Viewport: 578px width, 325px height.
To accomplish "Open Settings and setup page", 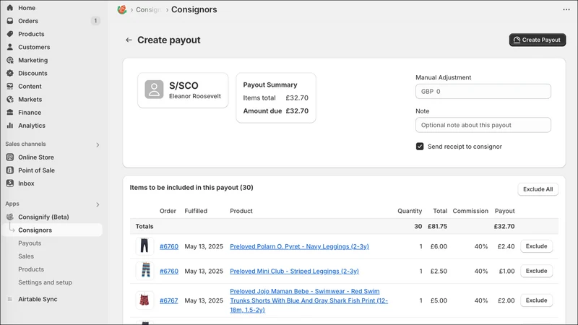I will click(x=45, y=282).
